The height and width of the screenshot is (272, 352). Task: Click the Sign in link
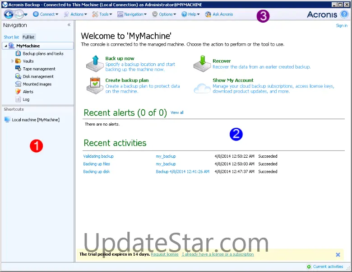[342, 26]
